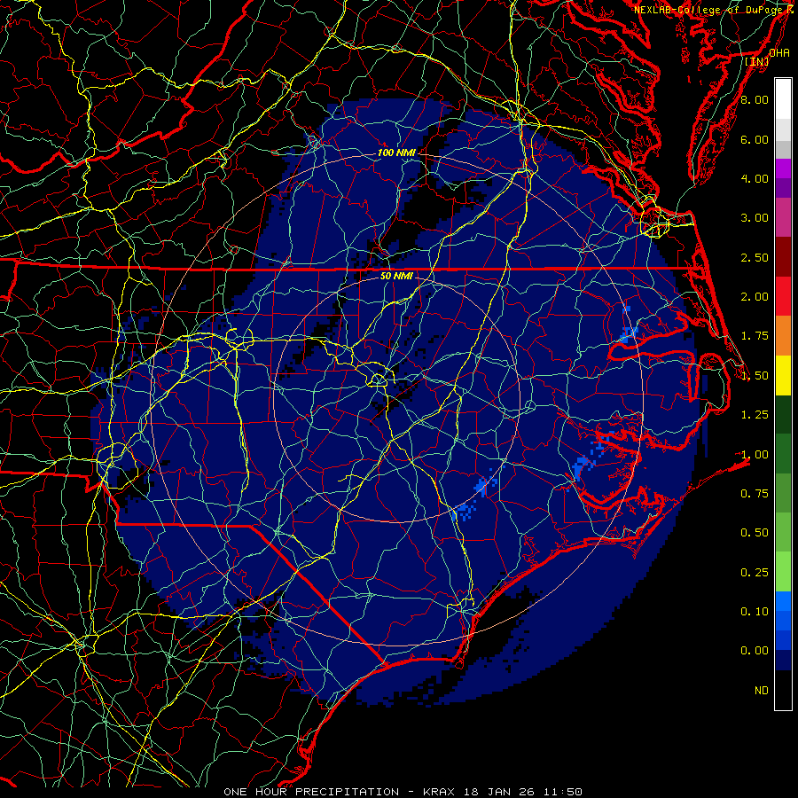Click the black ND swatch in the legend
The height and width of the screenshot is (798, 798).
[783, 690]
